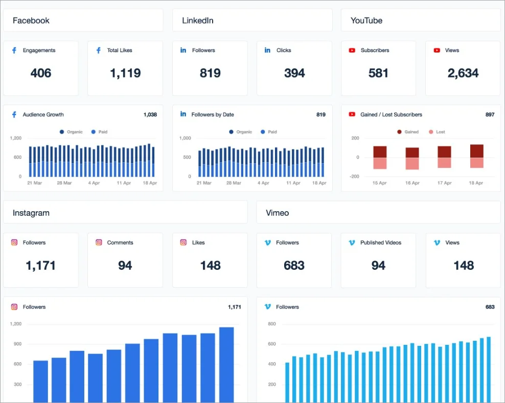
Task: Click the Instagram icon on Likes card
Action: (183, 243)
